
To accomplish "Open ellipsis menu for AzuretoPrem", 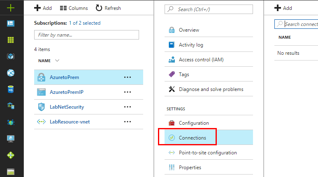I will (128, 77).
